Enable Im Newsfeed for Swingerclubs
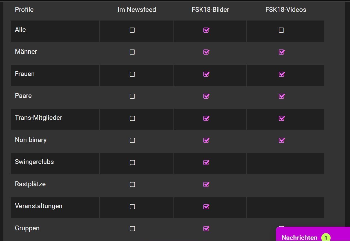This screenshot has height=241, width=350. [x=132, y=163]
